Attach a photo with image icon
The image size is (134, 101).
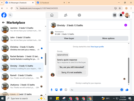coord(56,90)
